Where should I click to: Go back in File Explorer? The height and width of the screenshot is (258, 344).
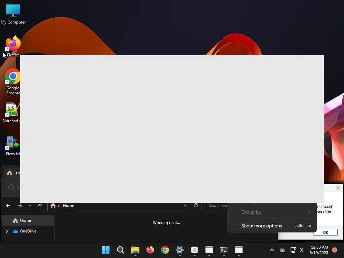8,206
